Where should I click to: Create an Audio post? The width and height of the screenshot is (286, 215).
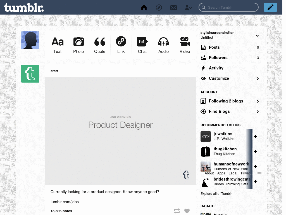(163, 44)
